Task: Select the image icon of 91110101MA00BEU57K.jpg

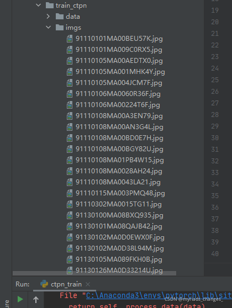Action: pos(70,39)
